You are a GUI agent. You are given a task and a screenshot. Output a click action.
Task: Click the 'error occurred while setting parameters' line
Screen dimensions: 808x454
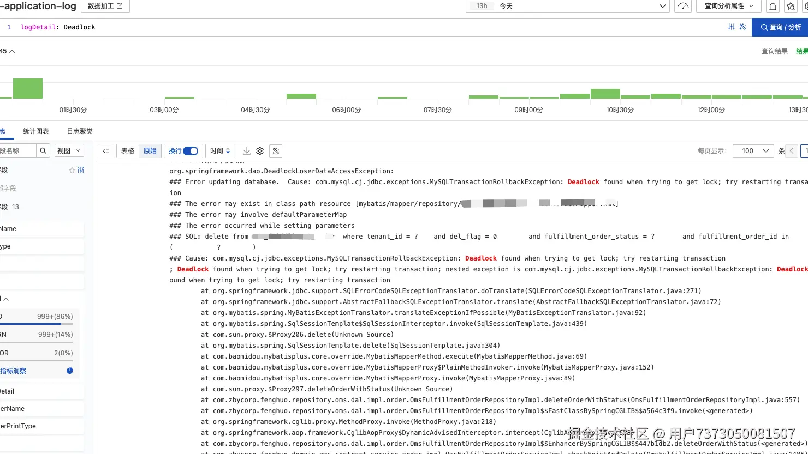(x=262, y=226)
